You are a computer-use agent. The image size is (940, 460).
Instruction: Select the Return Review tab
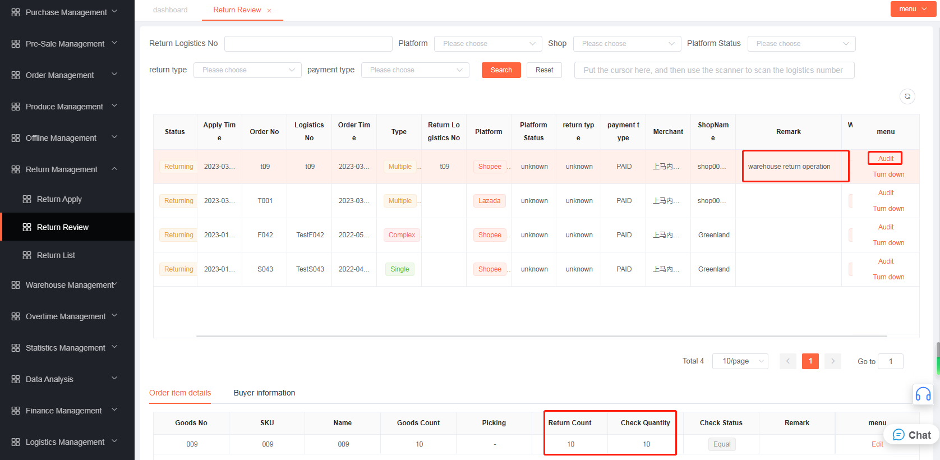(x=237, y=10)
